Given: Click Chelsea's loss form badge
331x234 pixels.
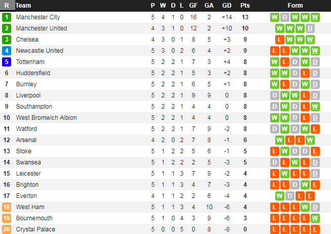Looking at the screenshot, I should 279,40.
